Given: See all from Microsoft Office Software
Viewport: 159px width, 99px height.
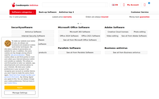Looking at the screenshot, I should click(79, 40).
